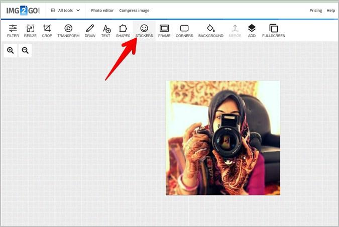Open the Pricing page
This screenshot has width=339, height=227.
(316, 11)
